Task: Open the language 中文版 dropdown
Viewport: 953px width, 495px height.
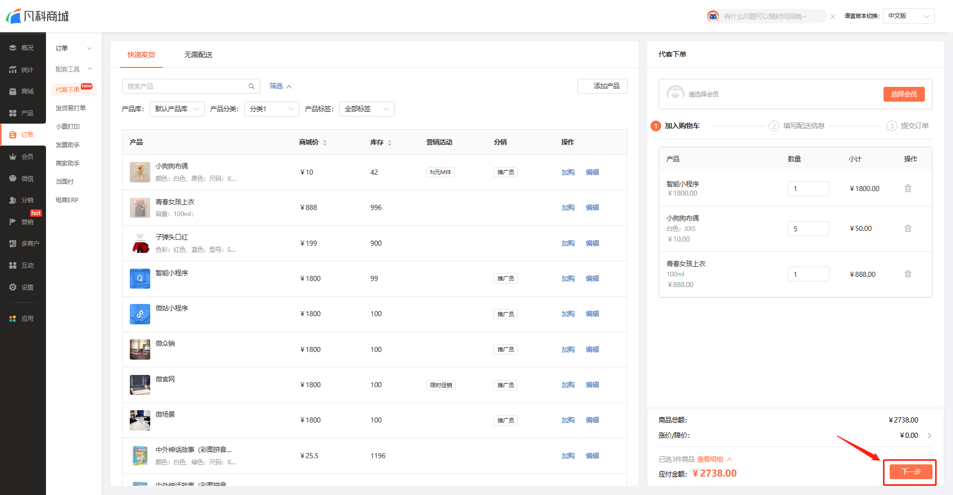Action: point(909,16)
